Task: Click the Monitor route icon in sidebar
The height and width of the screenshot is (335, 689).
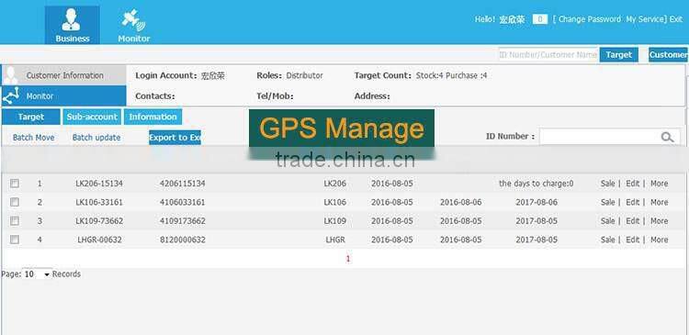Action: pos(10,95)
